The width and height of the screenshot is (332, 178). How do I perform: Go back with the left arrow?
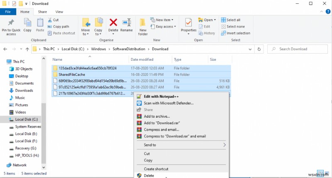(5, 49)
